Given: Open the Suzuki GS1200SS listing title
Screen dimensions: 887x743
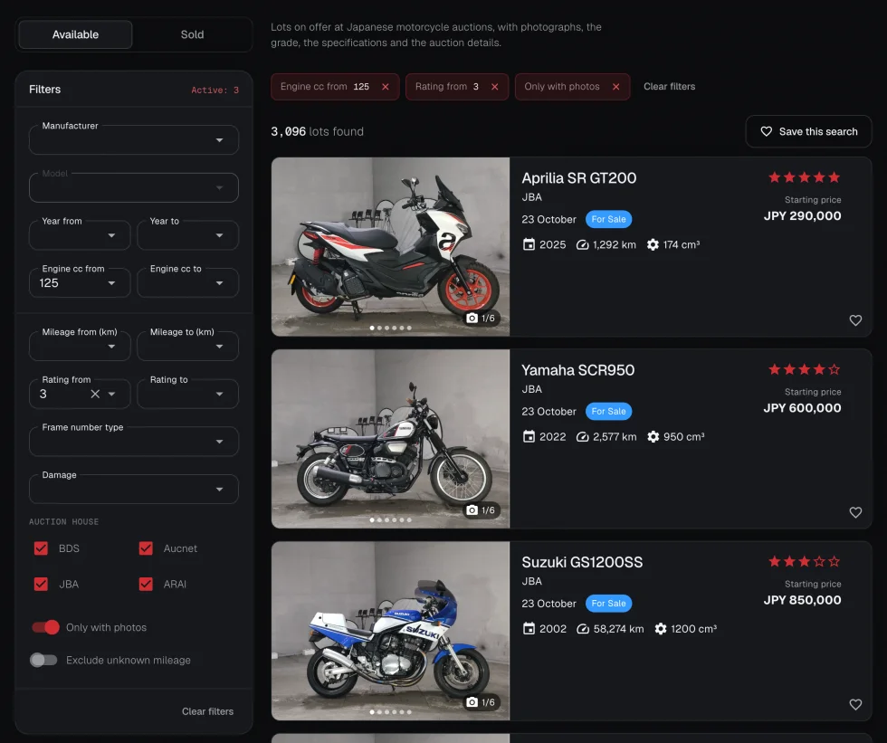Looking at the screenshot, I should [x=582, y=562].
